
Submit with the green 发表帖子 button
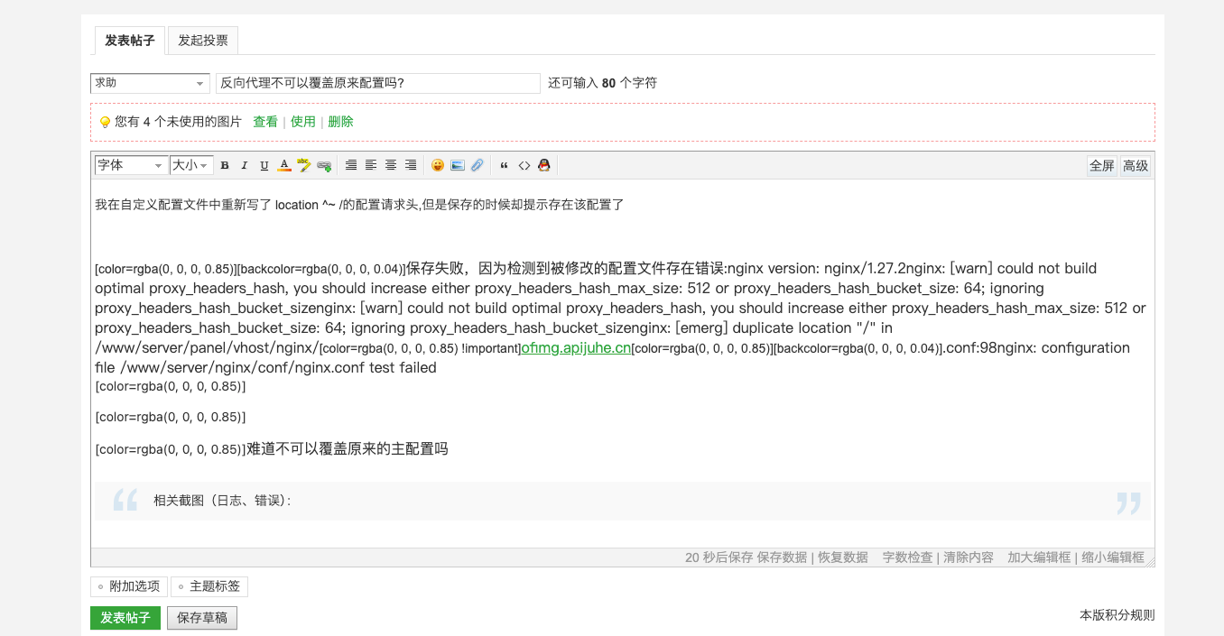point(125,618)
